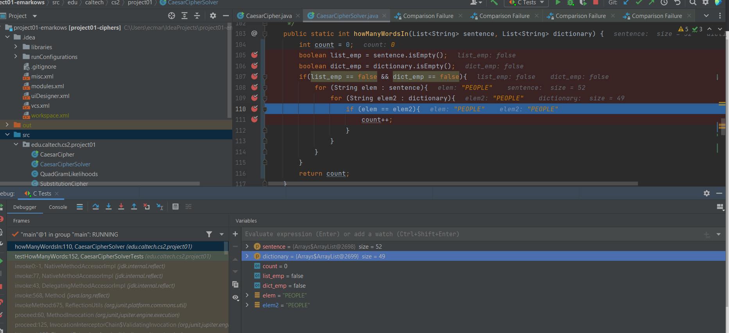The height and width of the screenshot is (333, 729).
Task: Switch to the Console tab
Action: (x=58, y=207)
